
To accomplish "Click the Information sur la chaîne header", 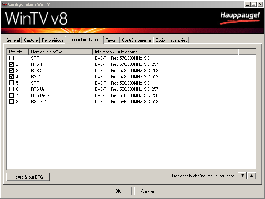I will (165, 52).
